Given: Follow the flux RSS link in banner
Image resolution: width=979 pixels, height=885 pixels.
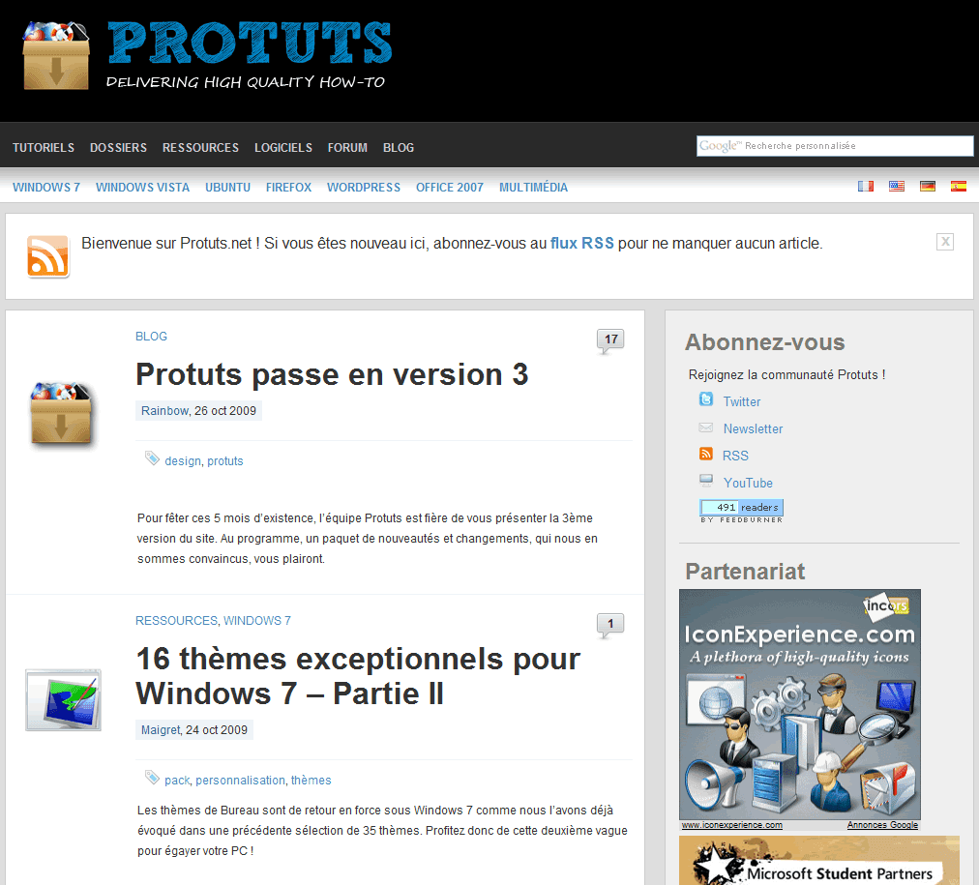Looking at the screenshot, I should 582,244.
